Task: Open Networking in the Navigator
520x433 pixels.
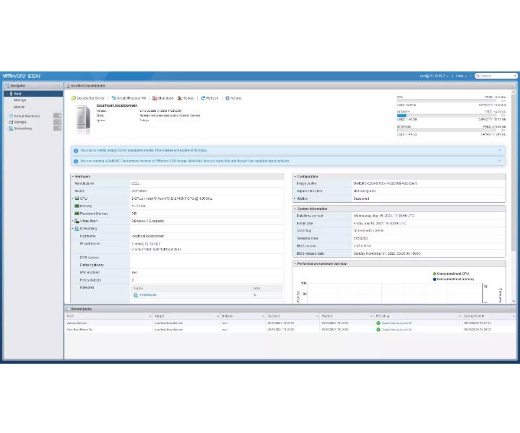Action: 23,128
